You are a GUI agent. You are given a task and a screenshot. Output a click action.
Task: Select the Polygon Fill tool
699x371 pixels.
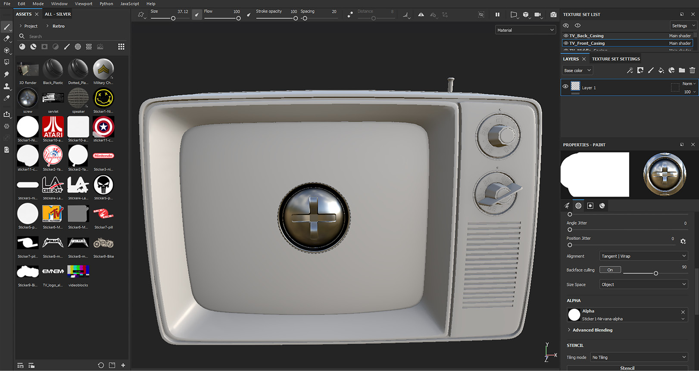click(7, 62)
